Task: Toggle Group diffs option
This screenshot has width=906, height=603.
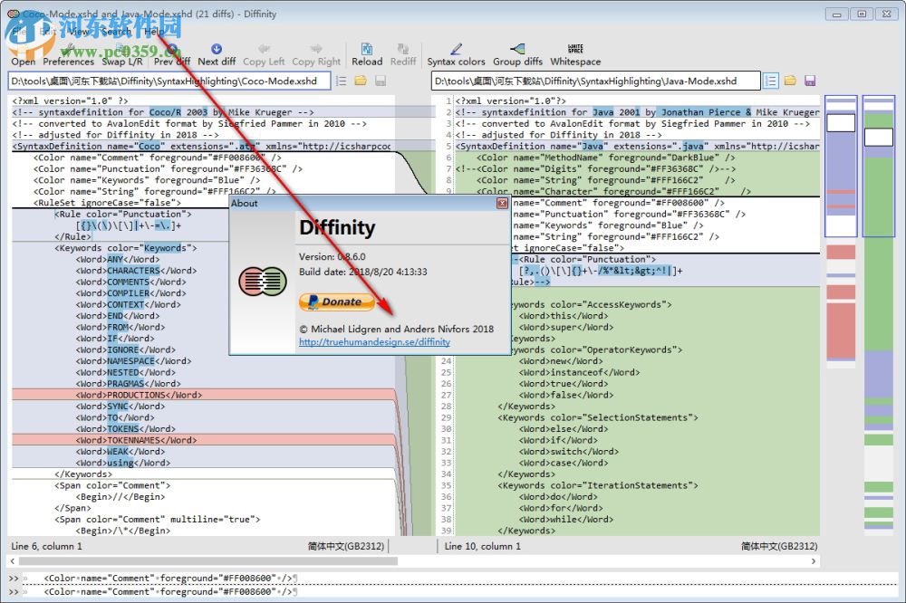Action: click(517, 54)
